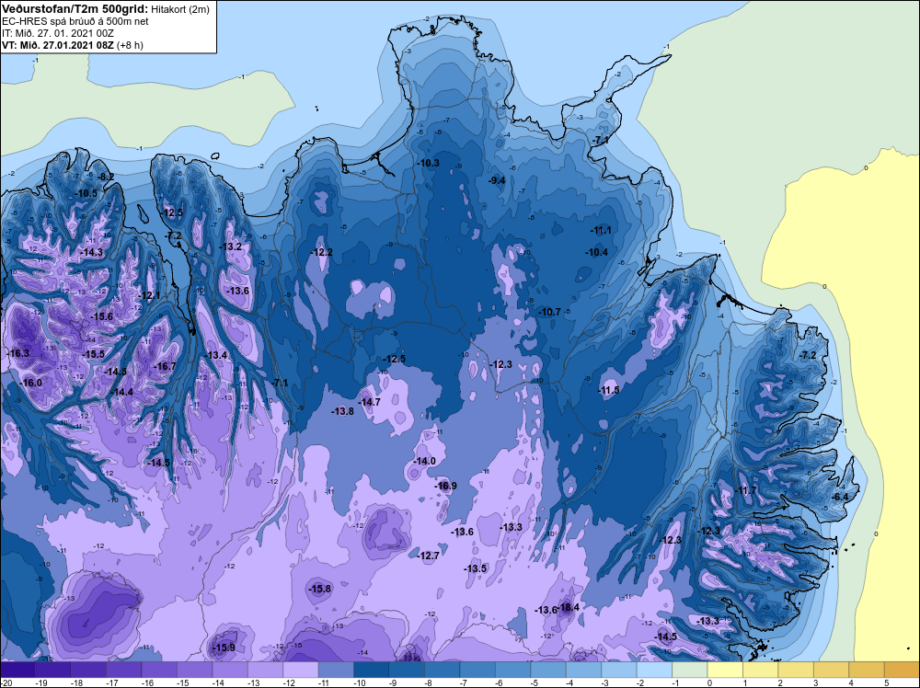
Task: Click the map temperature value -11.7
Action: tap(746, 490)
